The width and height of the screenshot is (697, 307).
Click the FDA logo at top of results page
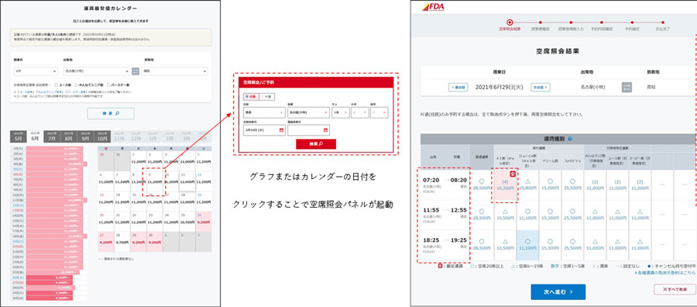[432, 7]
